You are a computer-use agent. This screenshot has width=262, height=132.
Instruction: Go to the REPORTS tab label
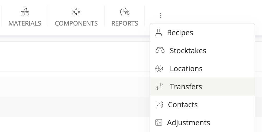tap(125, 23)
